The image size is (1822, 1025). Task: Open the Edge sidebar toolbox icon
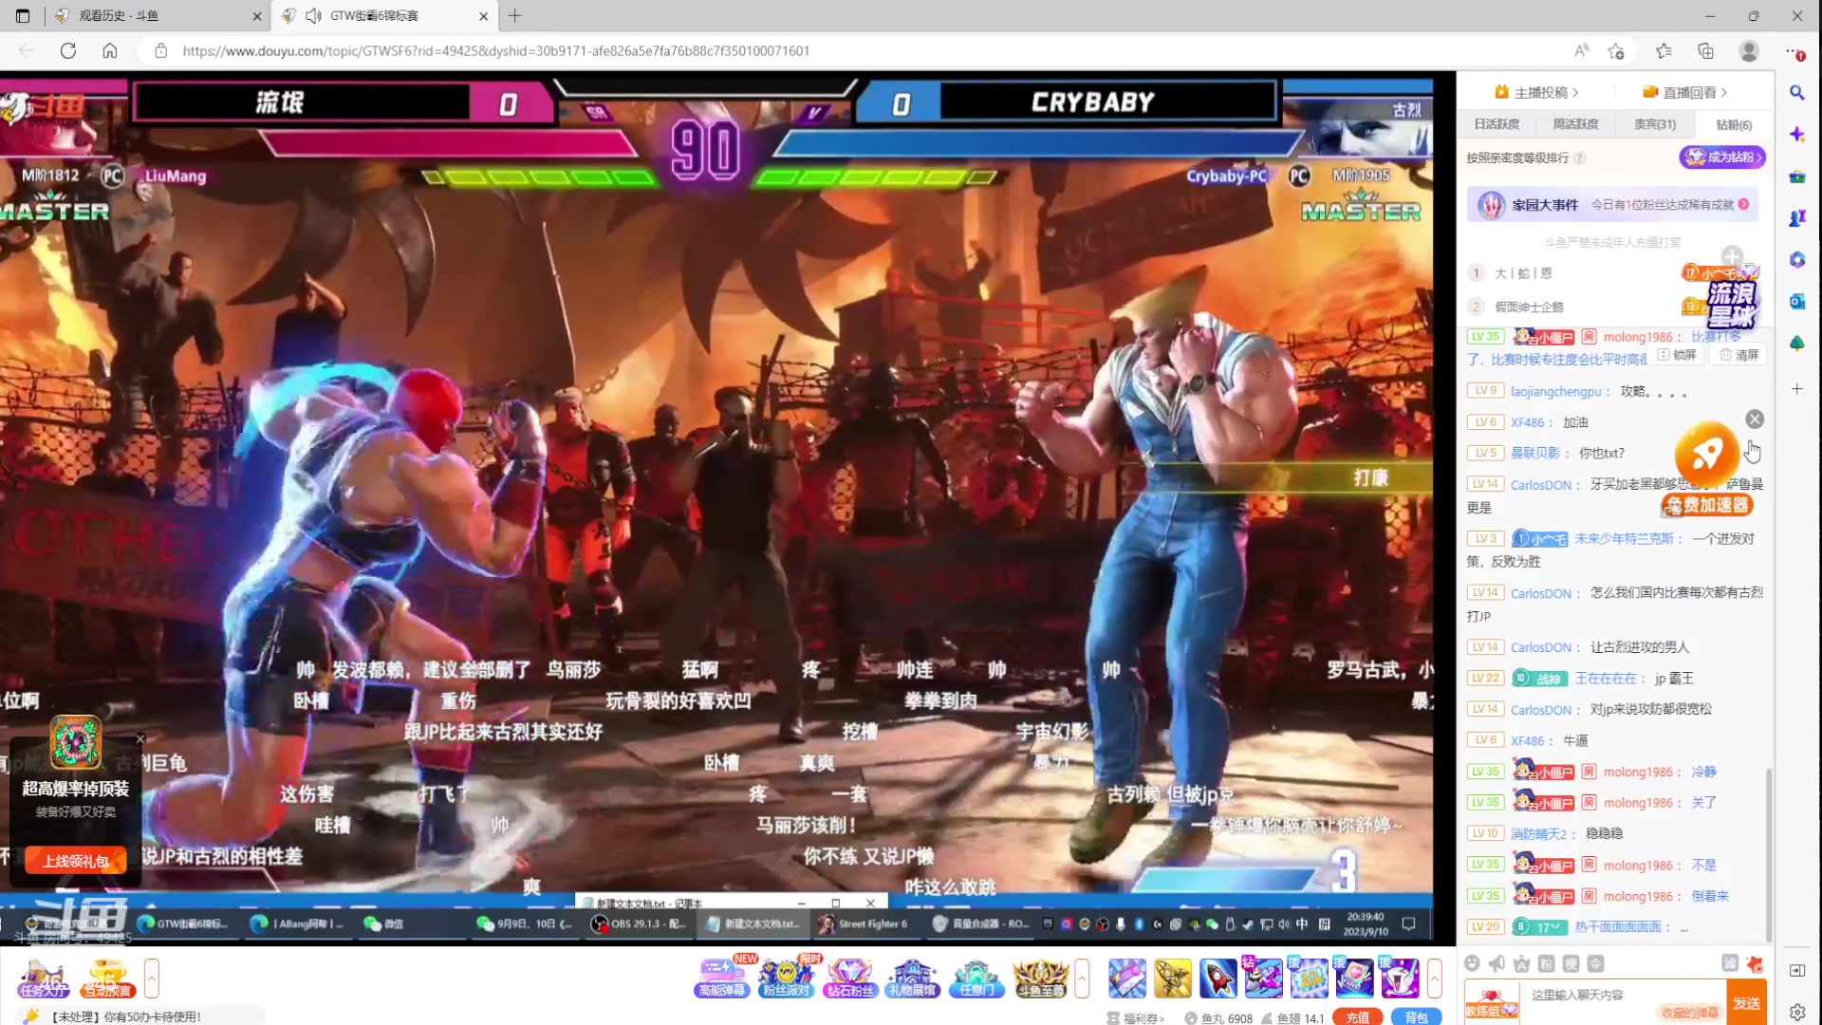coord(1797,177)
